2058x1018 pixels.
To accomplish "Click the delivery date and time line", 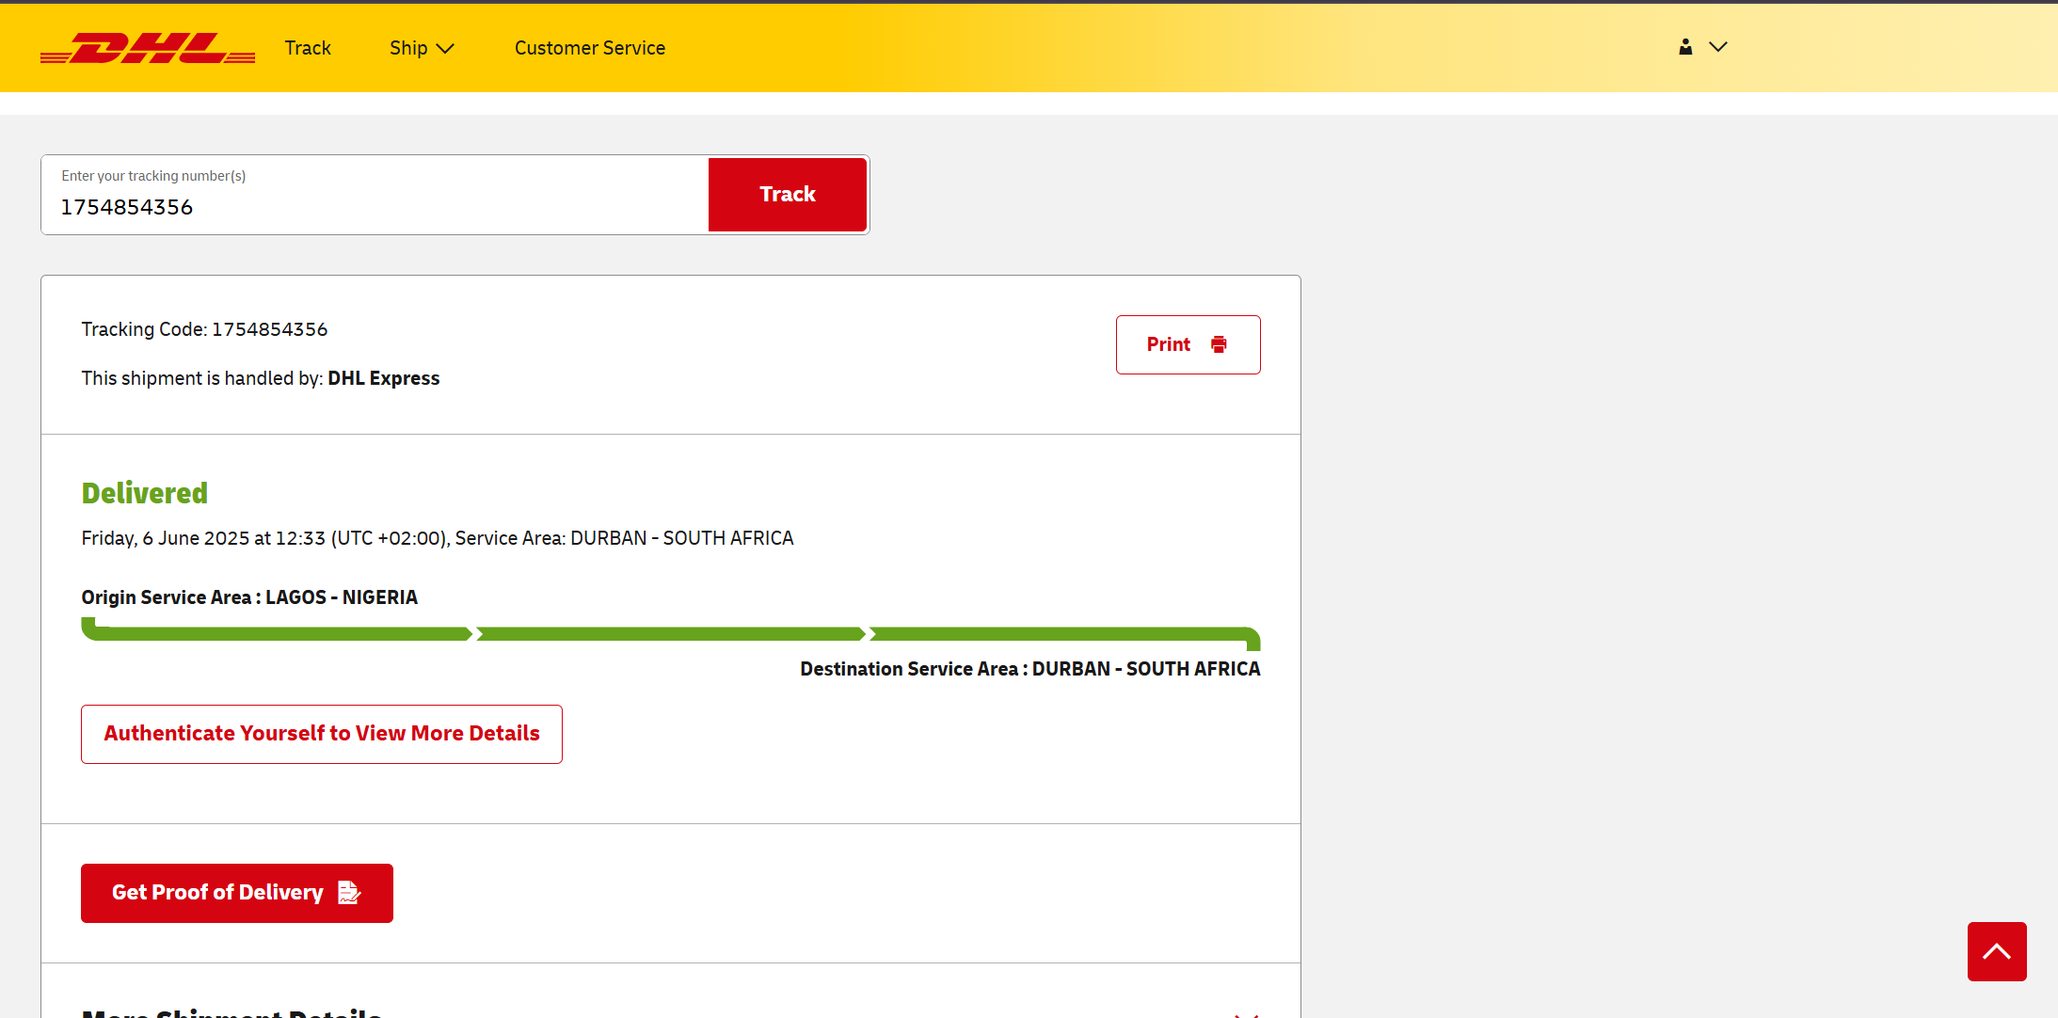I will pyautogui.click(x=438, y=538).
